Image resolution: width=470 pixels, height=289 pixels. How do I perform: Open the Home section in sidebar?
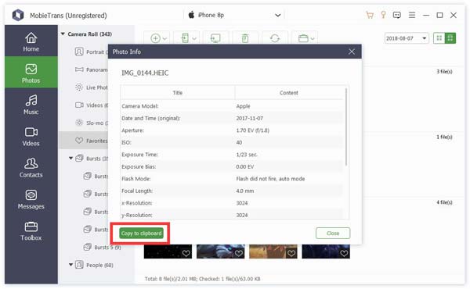tap(31, 41)
